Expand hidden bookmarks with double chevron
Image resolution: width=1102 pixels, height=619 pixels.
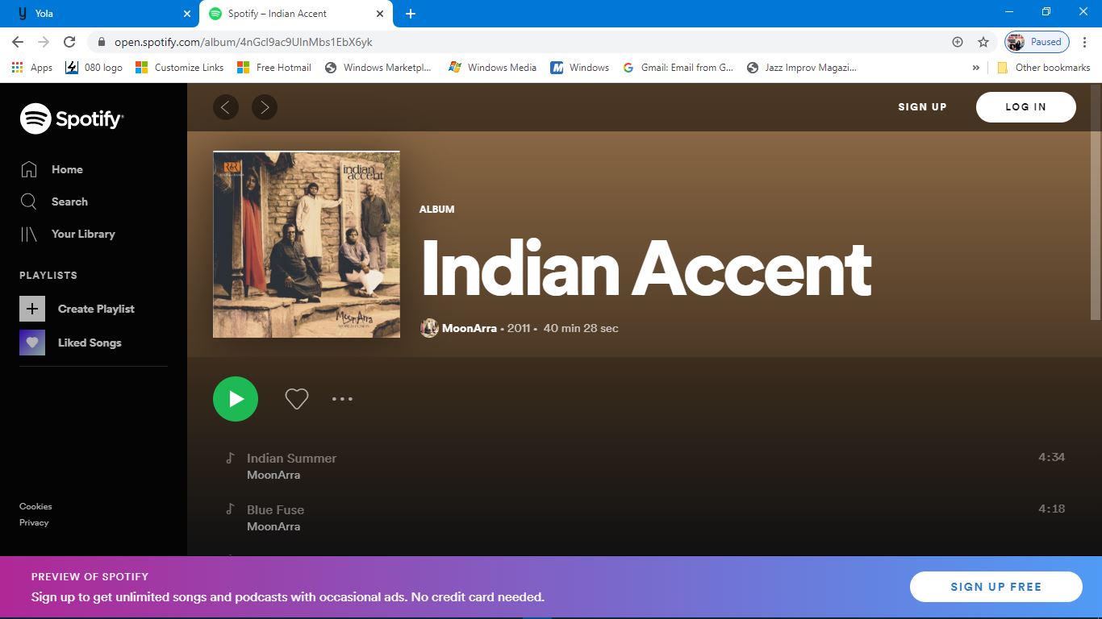975,68
